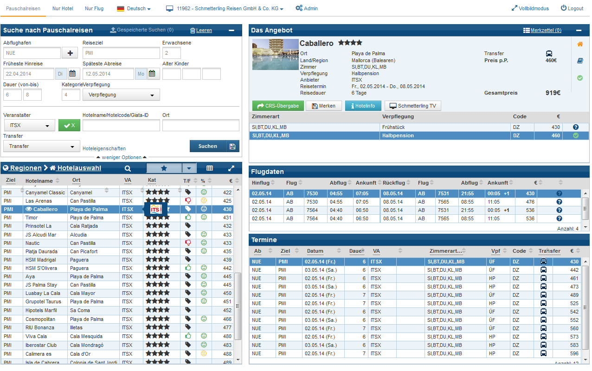
Task: Click the Caballero hotel photo thumbnail
Action: tap(275, 54)
